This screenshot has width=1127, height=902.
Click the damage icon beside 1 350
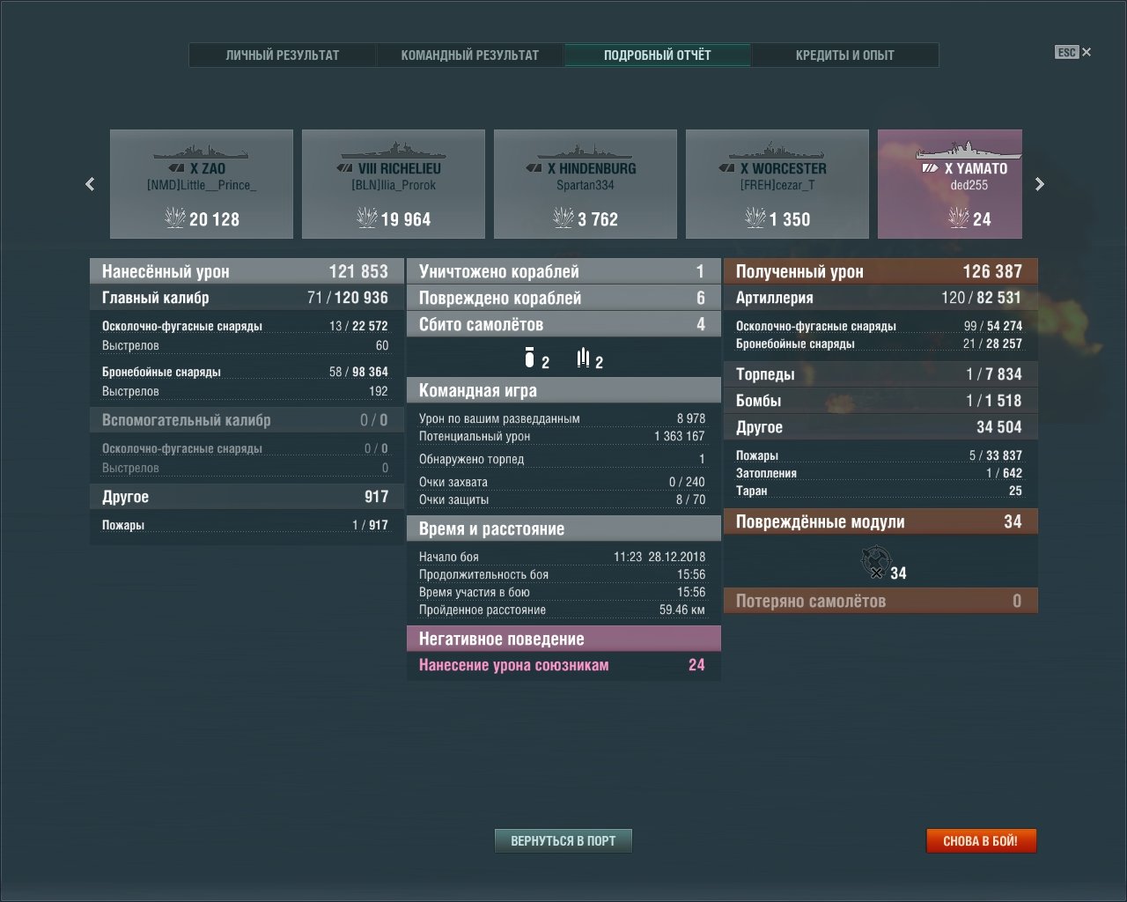pyautogui.click(x=755, y=218)
